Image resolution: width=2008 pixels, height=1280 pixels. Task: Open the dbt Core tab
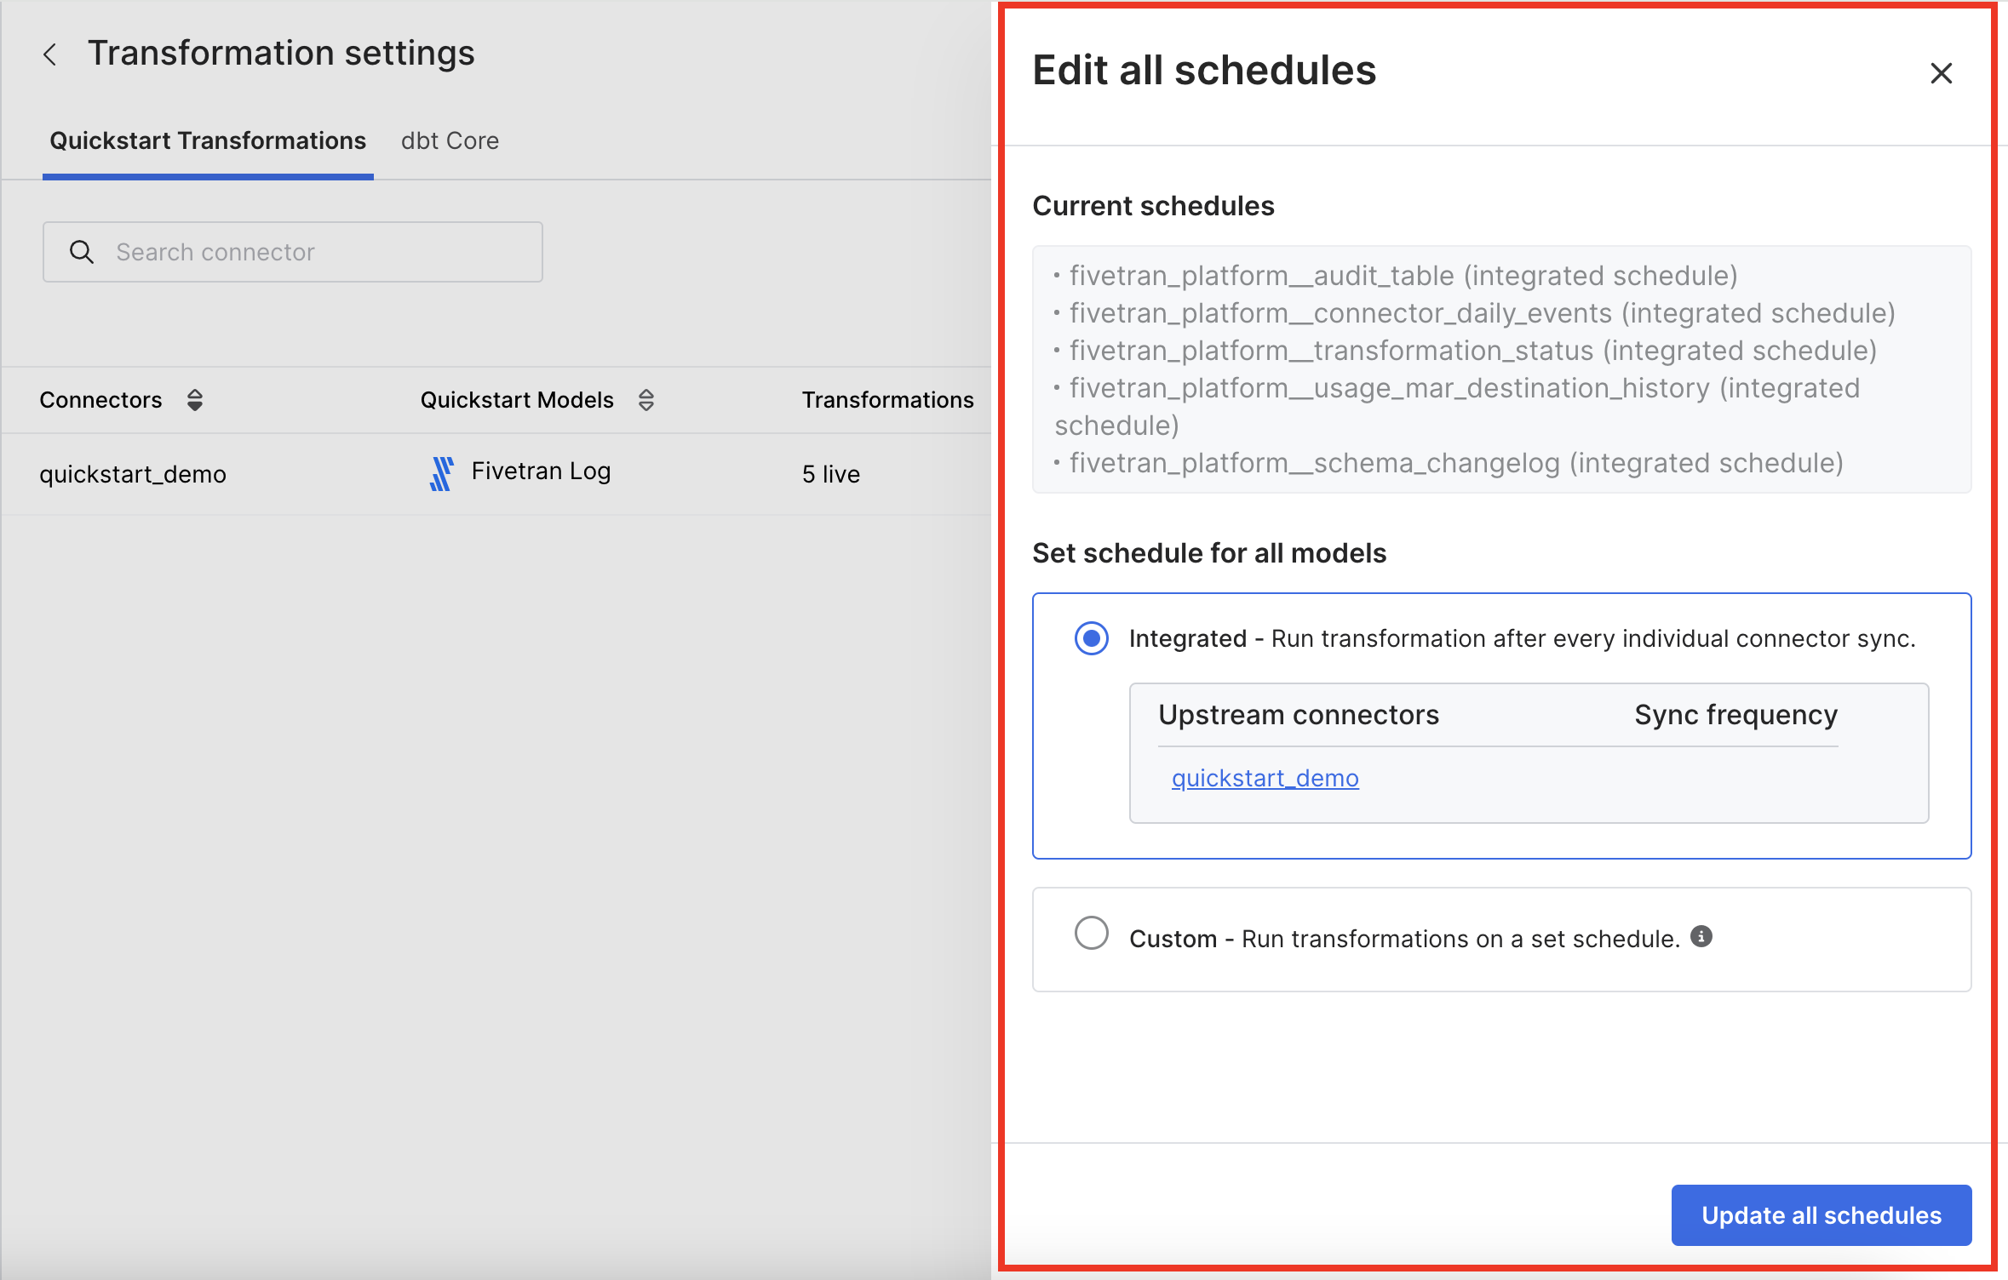tap(450, 140)
